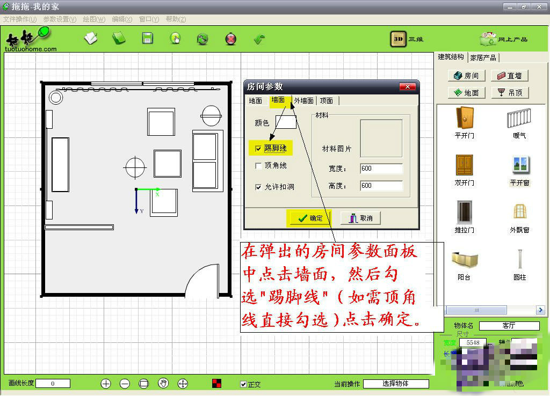This screenshot has width=550, height=396.
Task: Click the door swing in floor plan
Action: 202,280
